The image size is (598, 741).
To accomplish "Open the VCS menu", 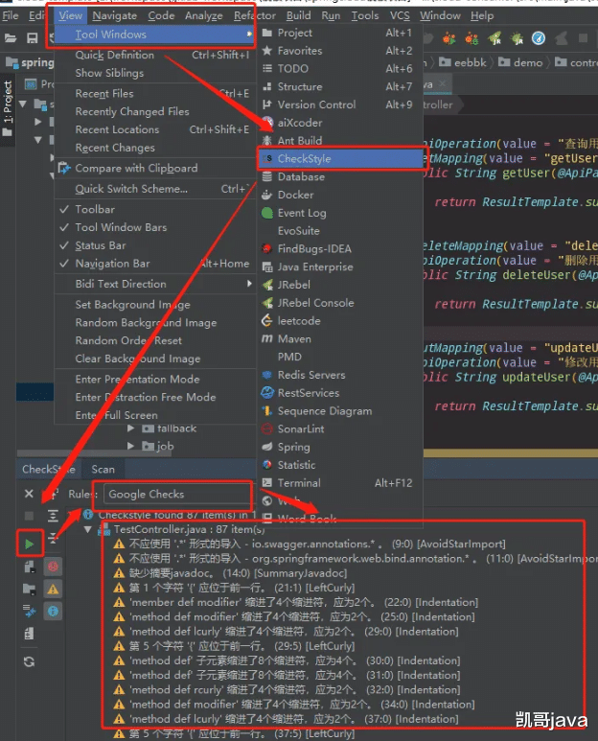I will click(x=400, y=15).
